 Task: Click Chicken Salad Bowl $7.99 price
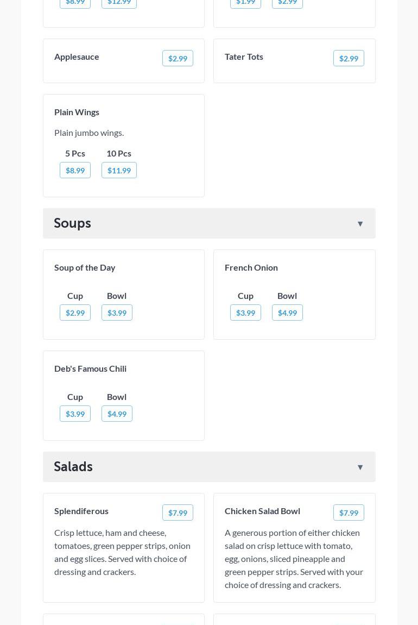349,513
